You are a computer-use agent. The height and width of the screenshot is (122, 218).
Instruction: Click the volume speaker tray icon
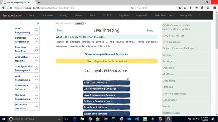(x=197, y=119)
